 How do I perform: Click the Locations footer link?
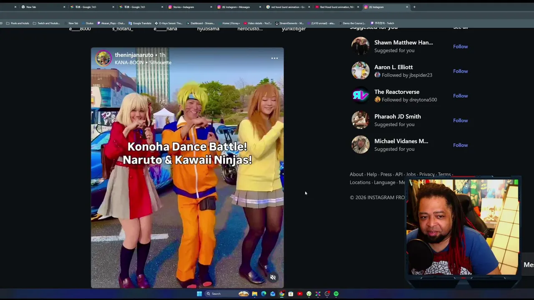point(360,182)
